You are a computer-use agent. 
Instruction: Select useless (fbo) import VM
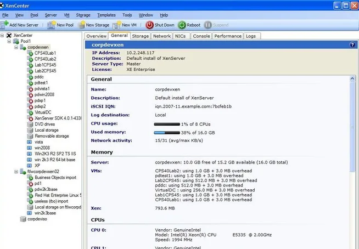coord(51,201)
